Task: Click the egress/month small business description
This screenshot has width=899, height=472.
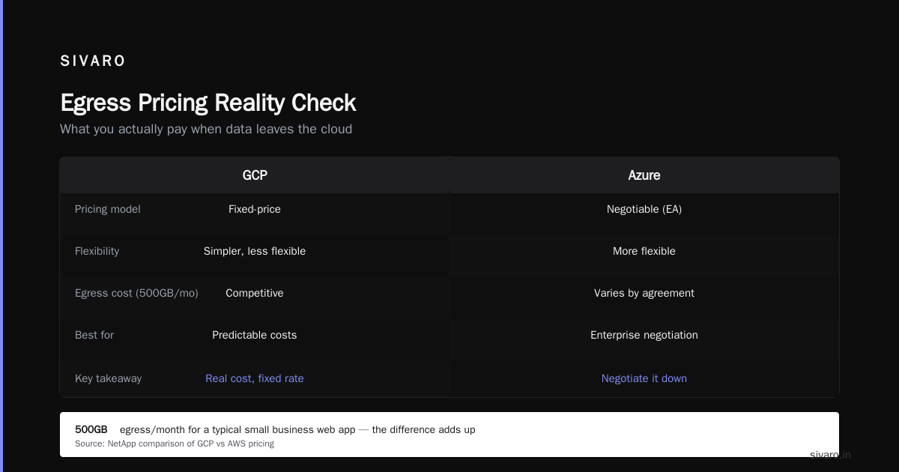Action: [x=297, y=429]
